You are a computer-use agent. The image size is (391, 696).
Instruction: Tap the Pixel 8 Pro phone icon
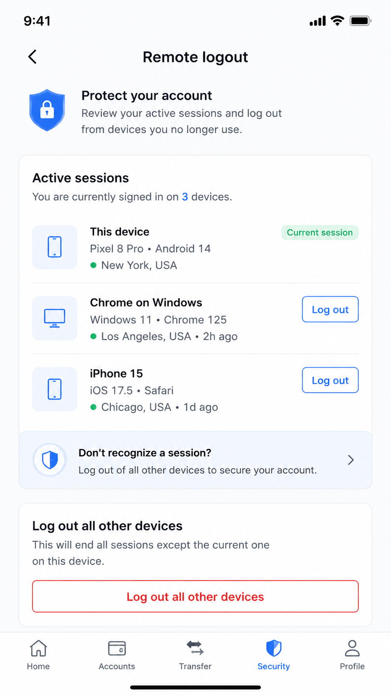tap(54, 247)
